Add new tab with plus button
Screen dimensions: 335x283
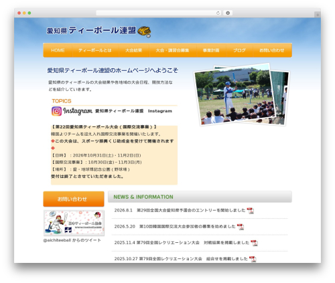pos(318,15)
